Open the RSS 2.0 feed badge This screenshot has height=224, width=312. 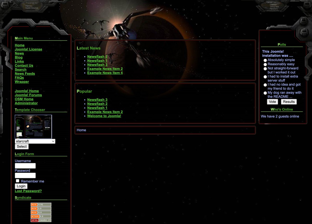click(41, 212)
